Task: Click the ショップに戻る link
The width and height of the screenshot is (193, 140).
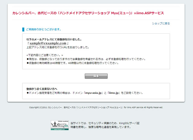Action: (x=161, y=23)
